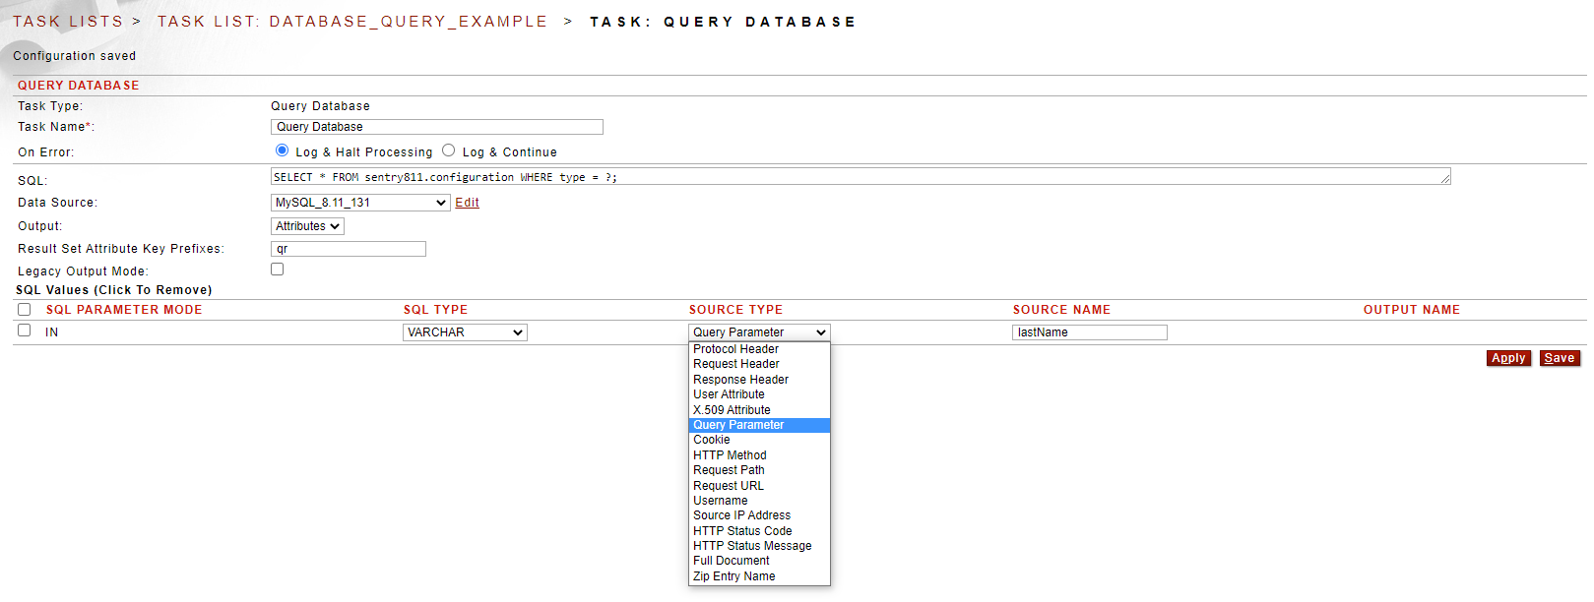
Task: Open the VARCHAR SQL type dropdown
Action: [x=465, y=332]
